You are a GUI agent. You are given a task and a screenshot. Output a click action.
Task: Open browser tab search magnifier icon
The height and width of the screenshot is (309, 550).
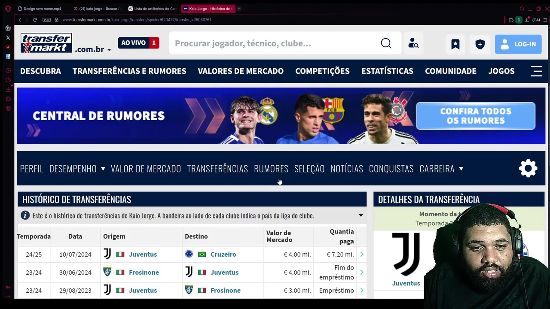[522, 9]
